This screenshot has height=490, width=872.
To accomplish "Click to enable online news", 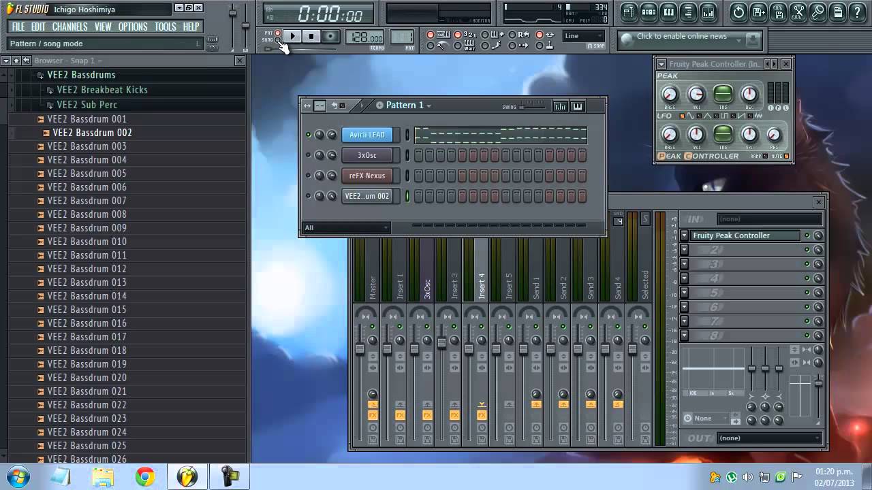I will pos(681,36).
